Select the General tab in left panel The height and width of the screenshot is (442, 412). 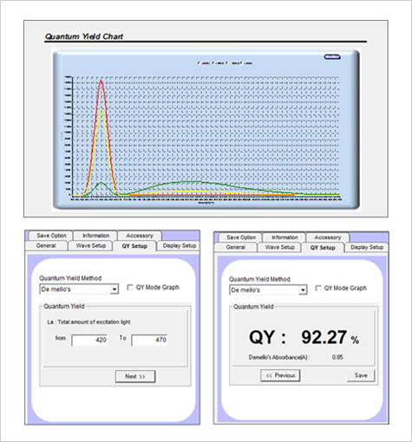click(46, 245)
